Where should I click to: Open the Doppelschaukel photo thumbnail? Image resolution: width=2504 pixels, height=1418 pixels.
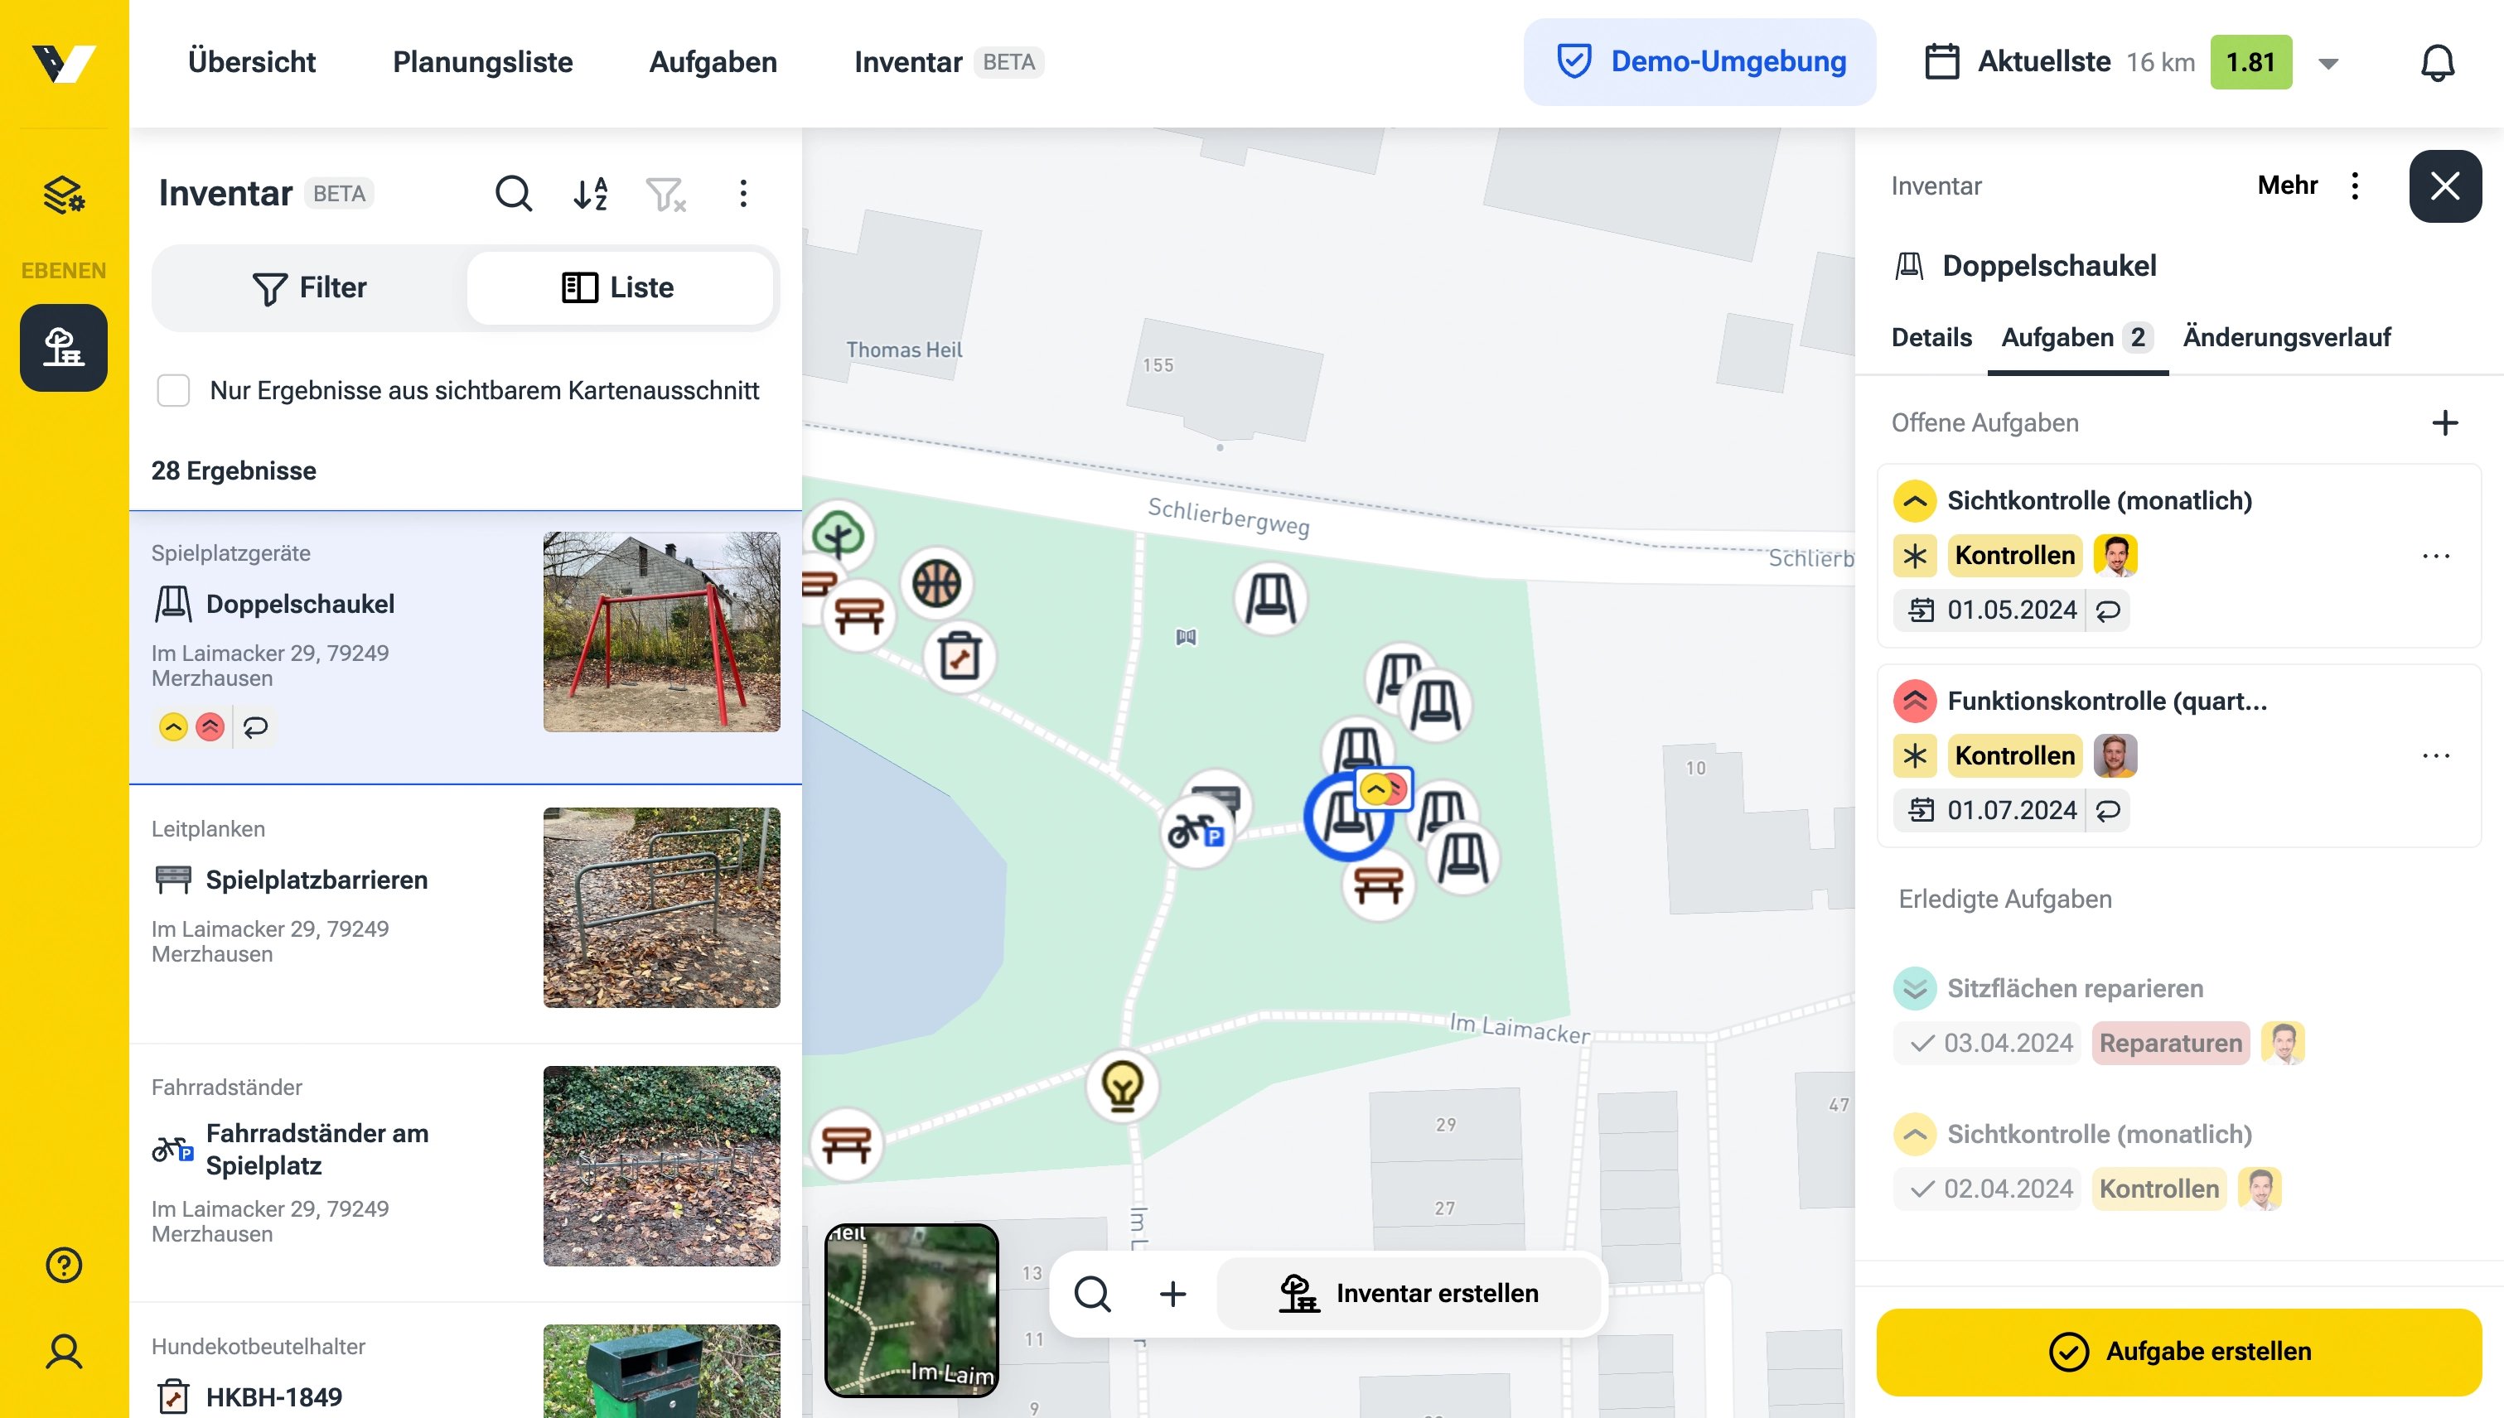[661, 632]
